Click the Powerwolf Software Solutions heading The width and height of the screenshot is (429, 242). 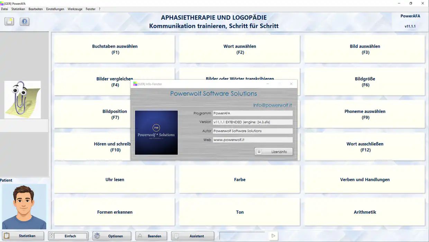tap(213, 93)
